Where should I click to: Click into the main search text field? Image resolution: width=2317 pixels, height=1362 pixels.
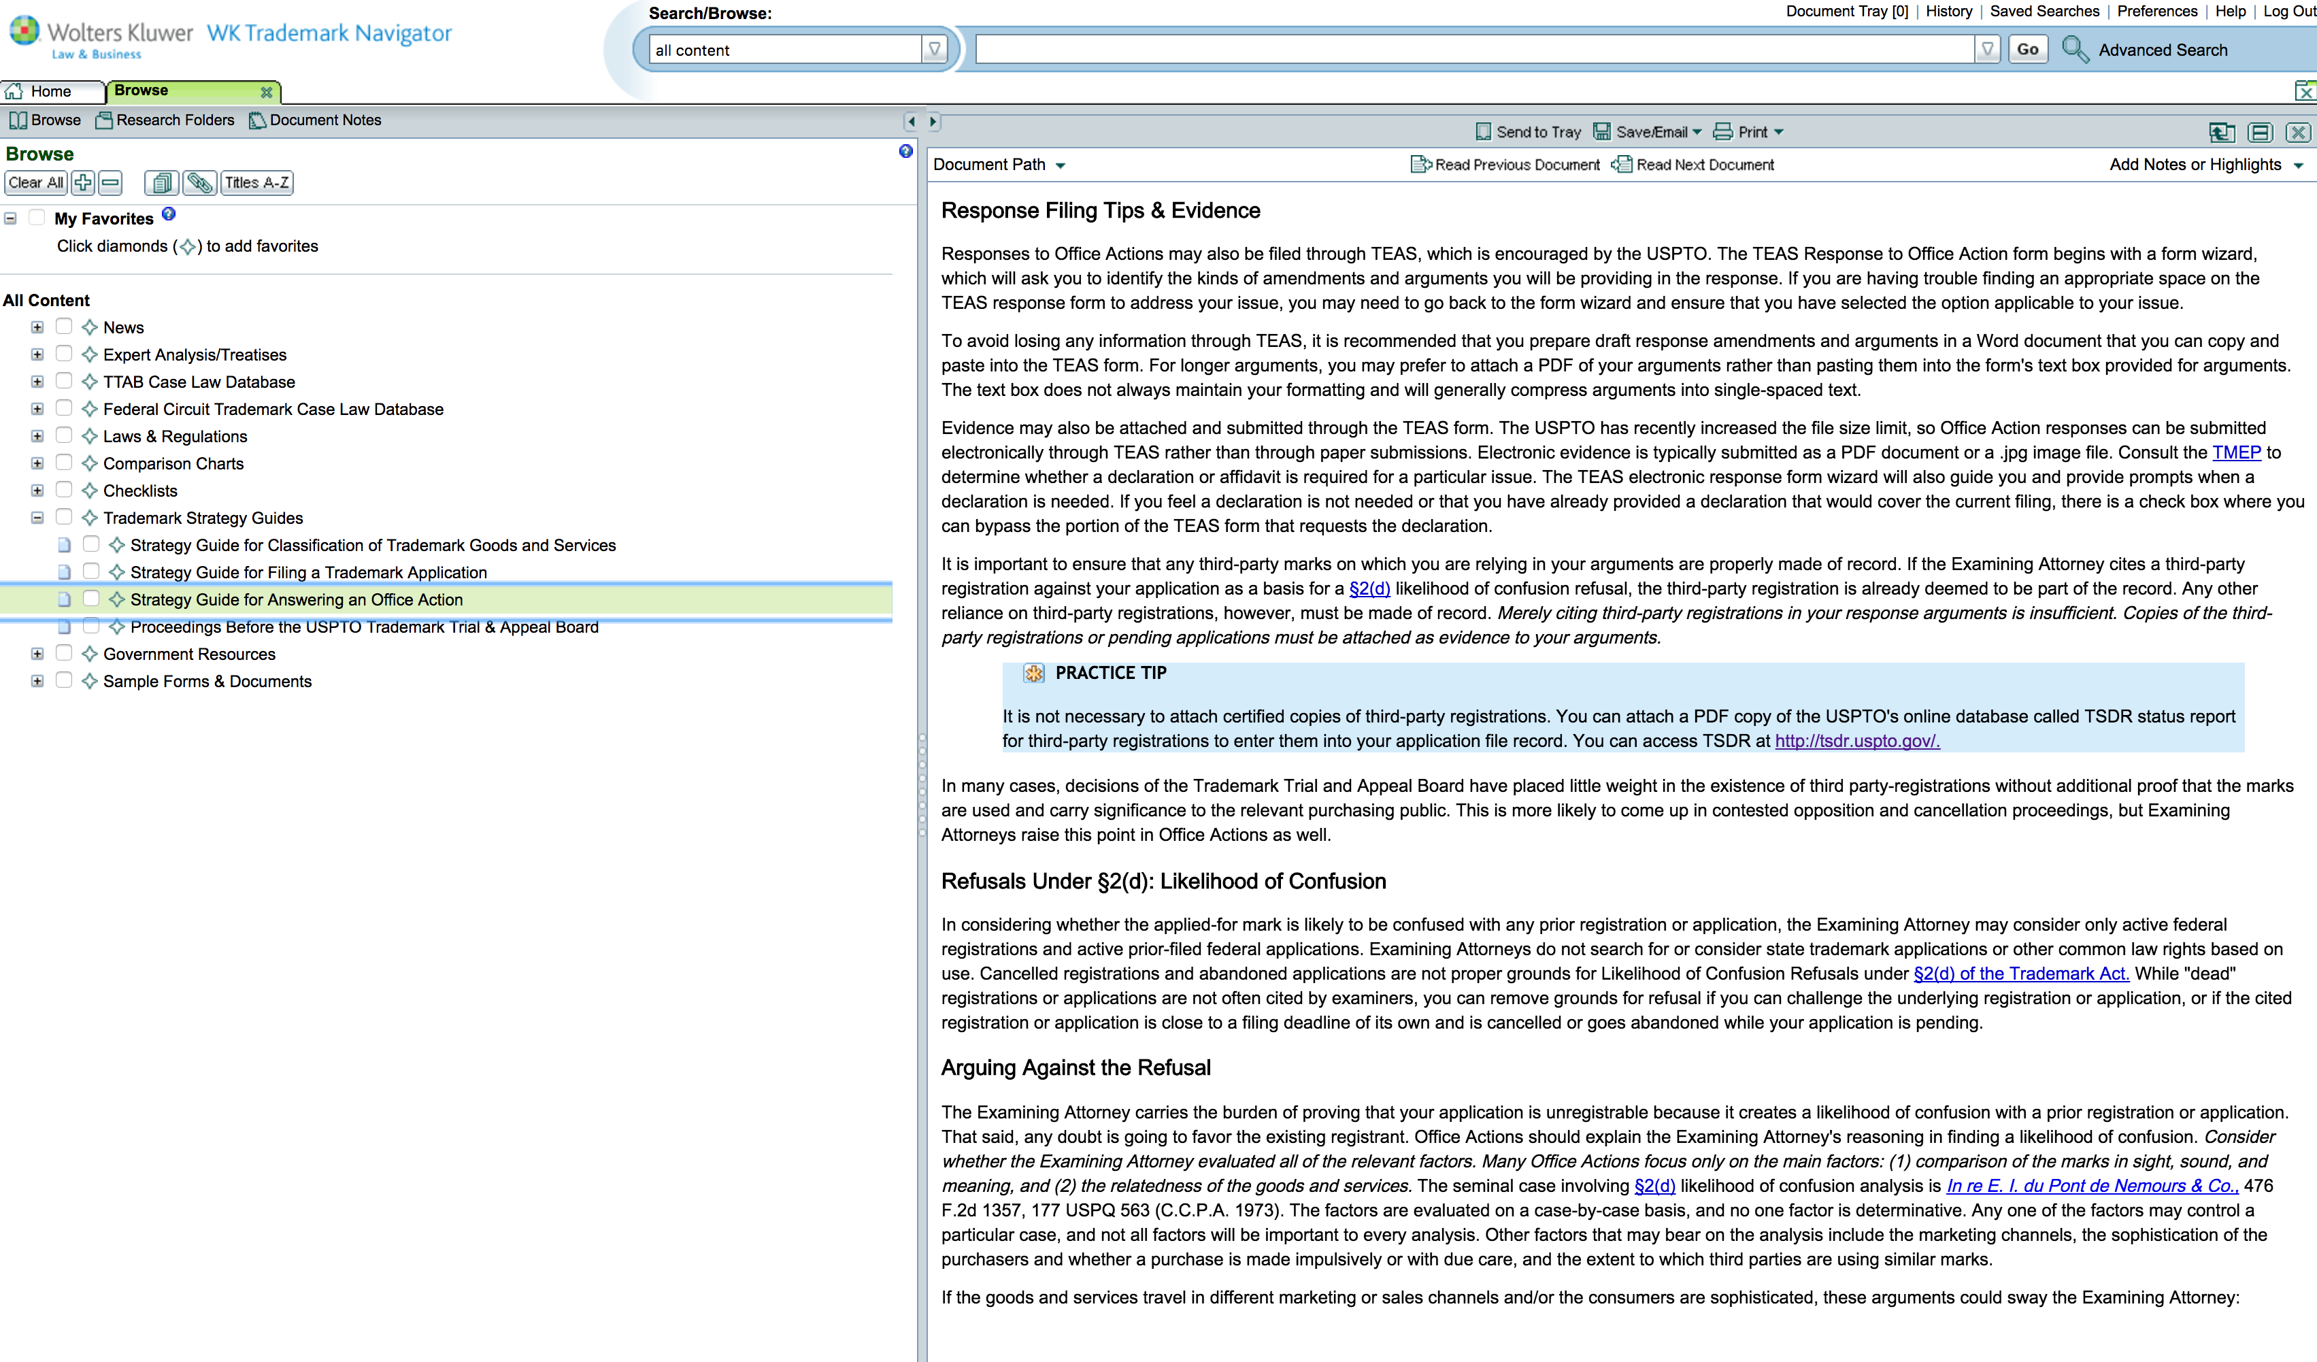pyautogui.click(x=1475, y=49)
